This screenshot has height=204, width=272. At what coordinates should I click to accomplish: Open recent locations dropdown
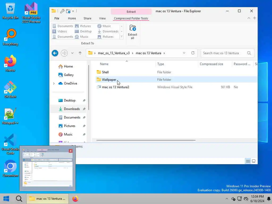point(72,53)
